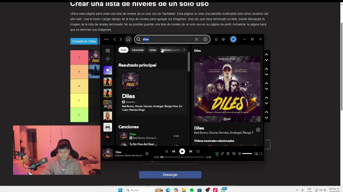Filter results by 'Pódcasts y programas'
Screen dimensions: 343x192
point(171,50)
